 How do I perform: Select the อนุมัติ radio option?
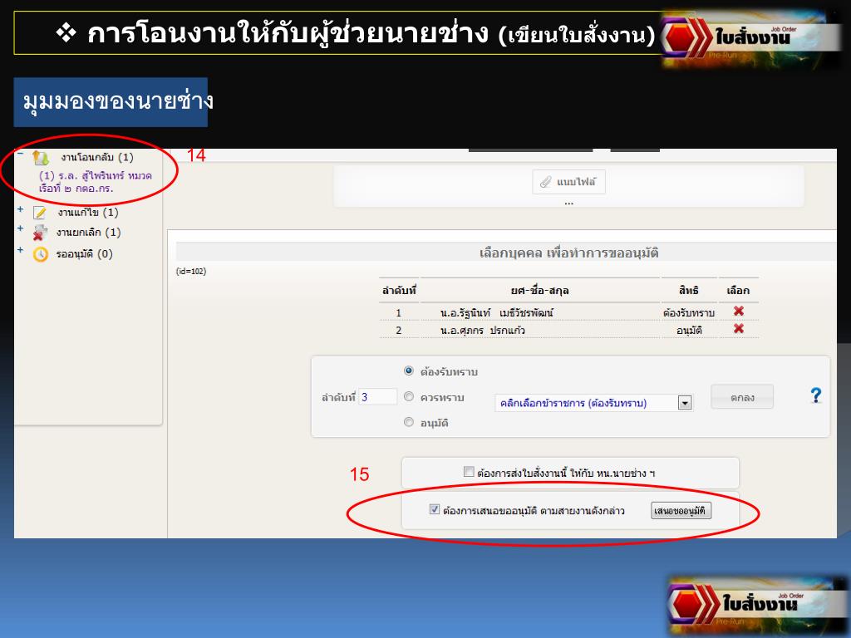pyautogui.click(x=409, y=421)
